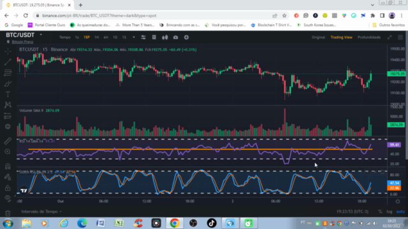Open the South Korea Issues bookmark
408x229 pixels.
point(317,25)
